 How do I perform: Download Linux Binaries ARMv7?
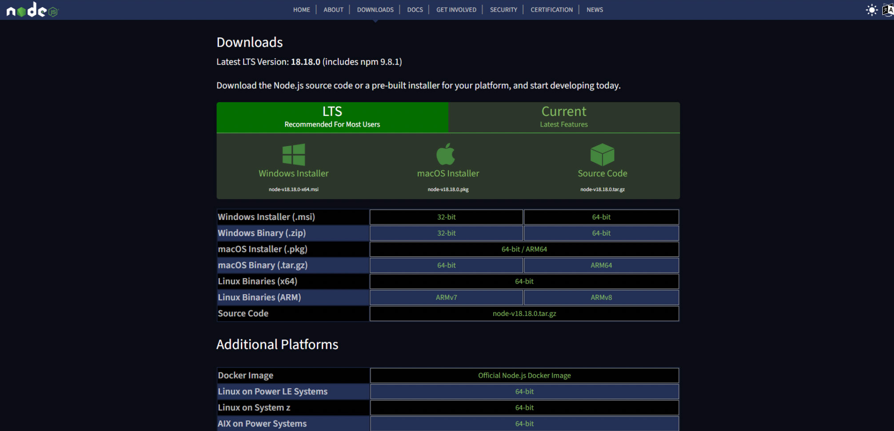(446, 297)
